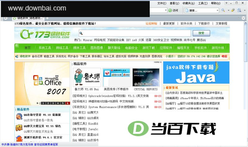The image size is (248, 147).
Task: Click 备份还原 in the sub-navigation bar
Action: point(37,56)
